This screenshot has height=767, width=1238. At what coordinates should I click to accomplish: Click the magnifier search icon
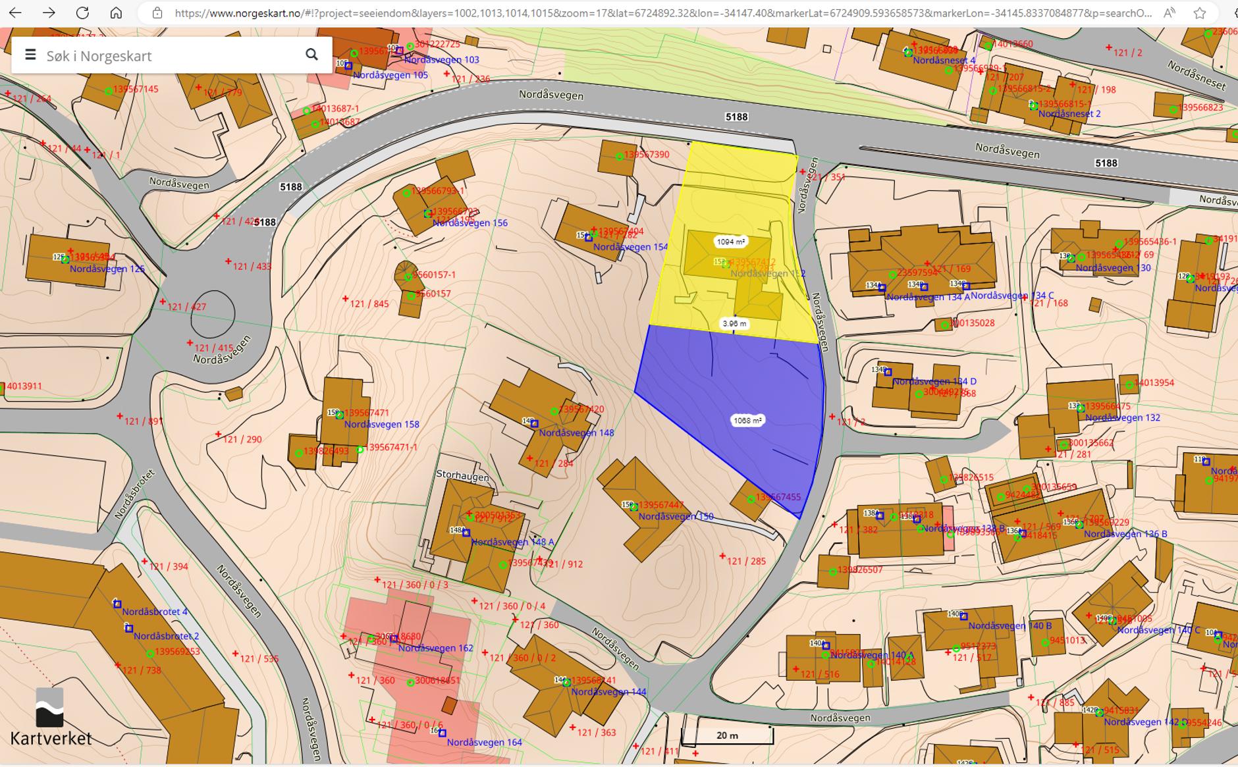point(312,55)
